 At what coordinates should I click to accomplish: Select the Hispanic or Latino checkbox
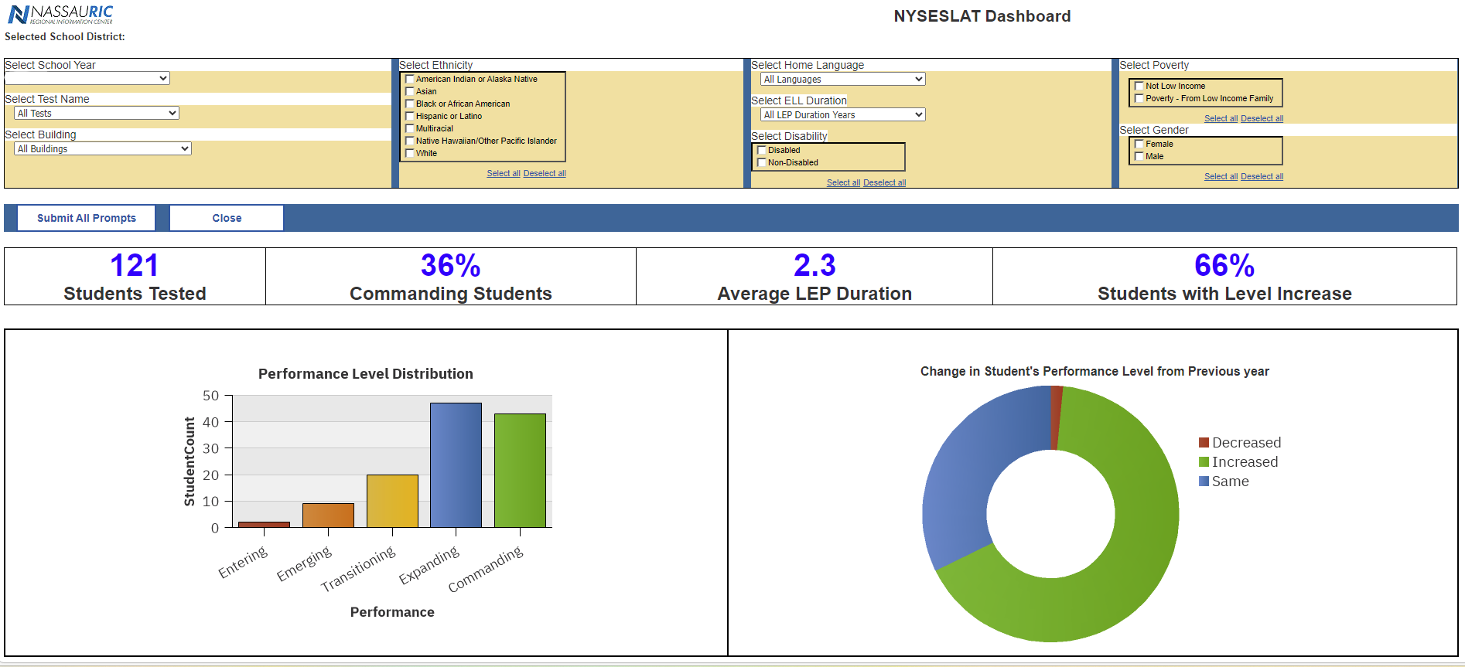pyautogui.click(x=410, y=116)
